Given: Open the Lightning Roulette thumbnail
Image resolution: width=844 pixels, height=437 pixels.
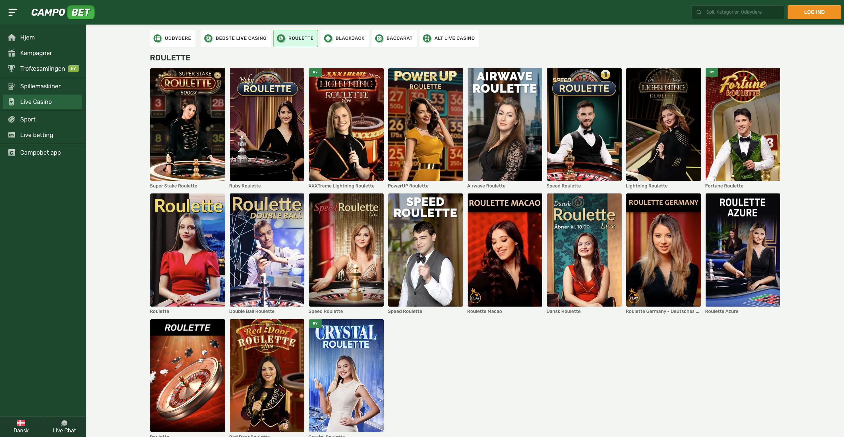Looking at the screenshot, I should point(663,124).
